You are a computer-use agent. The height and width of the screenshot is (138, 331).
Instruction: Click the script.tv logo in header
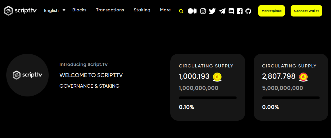coord(20,11)
